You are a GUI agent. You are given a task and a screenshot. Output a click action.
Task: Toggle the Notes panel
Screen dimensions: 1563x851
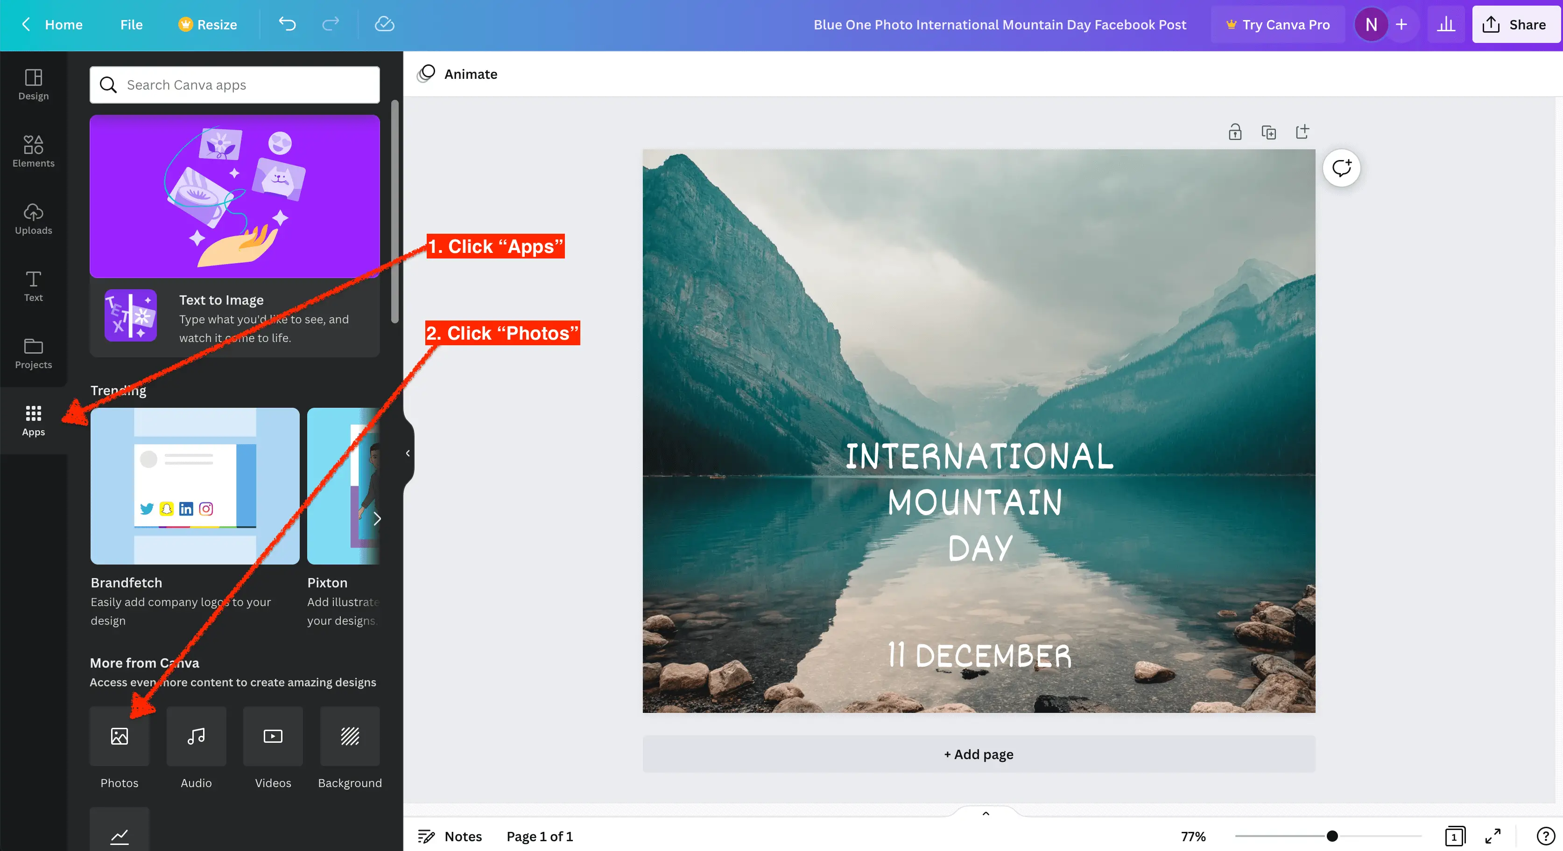450,837
